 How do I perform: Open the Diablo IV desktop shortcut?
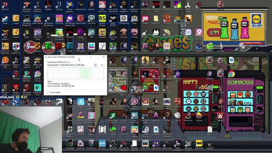pos(5,6)
